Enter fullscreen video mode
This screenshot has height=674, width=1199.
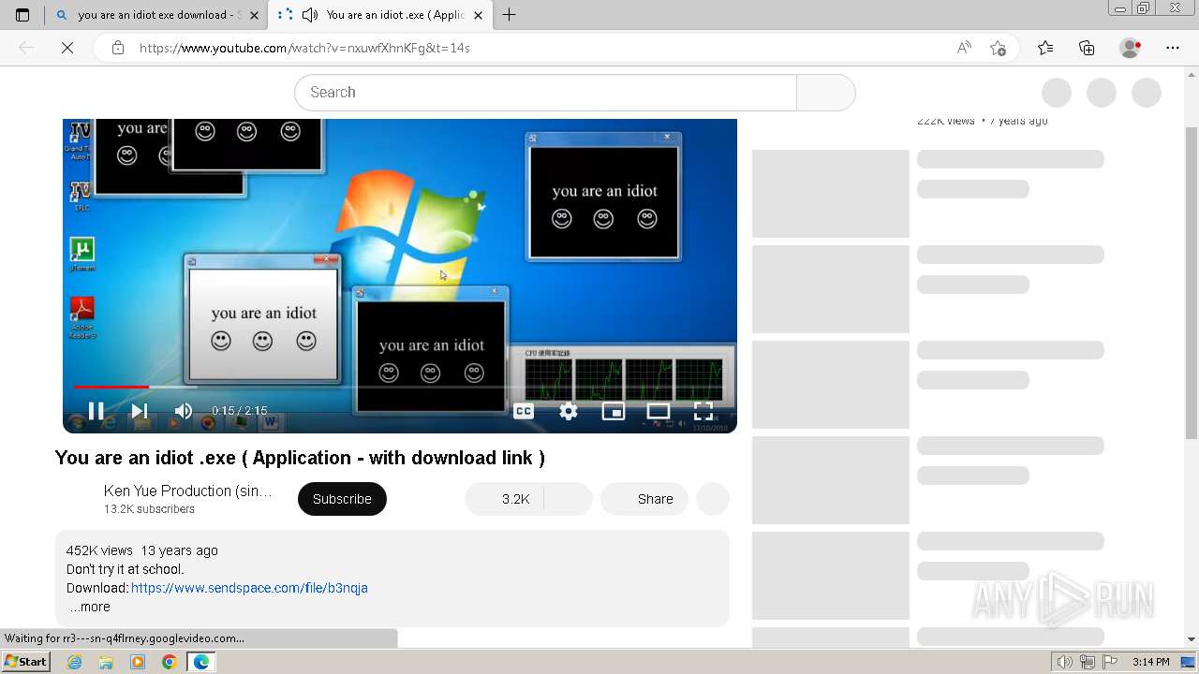click(703, 411)
